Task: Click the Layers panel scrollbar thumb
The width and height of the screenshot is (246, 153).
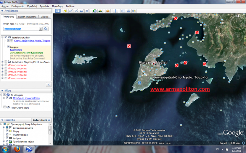Action: pyautogui.click(x=50, y=130)
